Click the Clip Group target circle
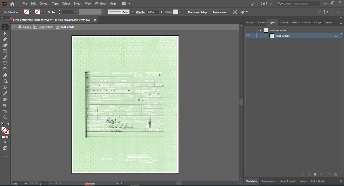This screenshot has width=344, height=186. tap(336, 36)
